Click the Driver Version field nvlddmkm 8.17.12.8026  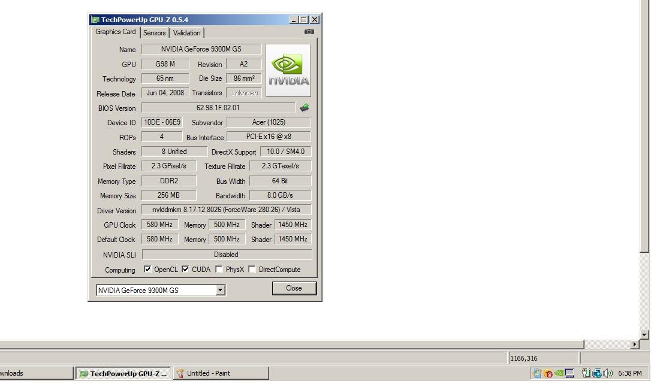pos(227,210)
